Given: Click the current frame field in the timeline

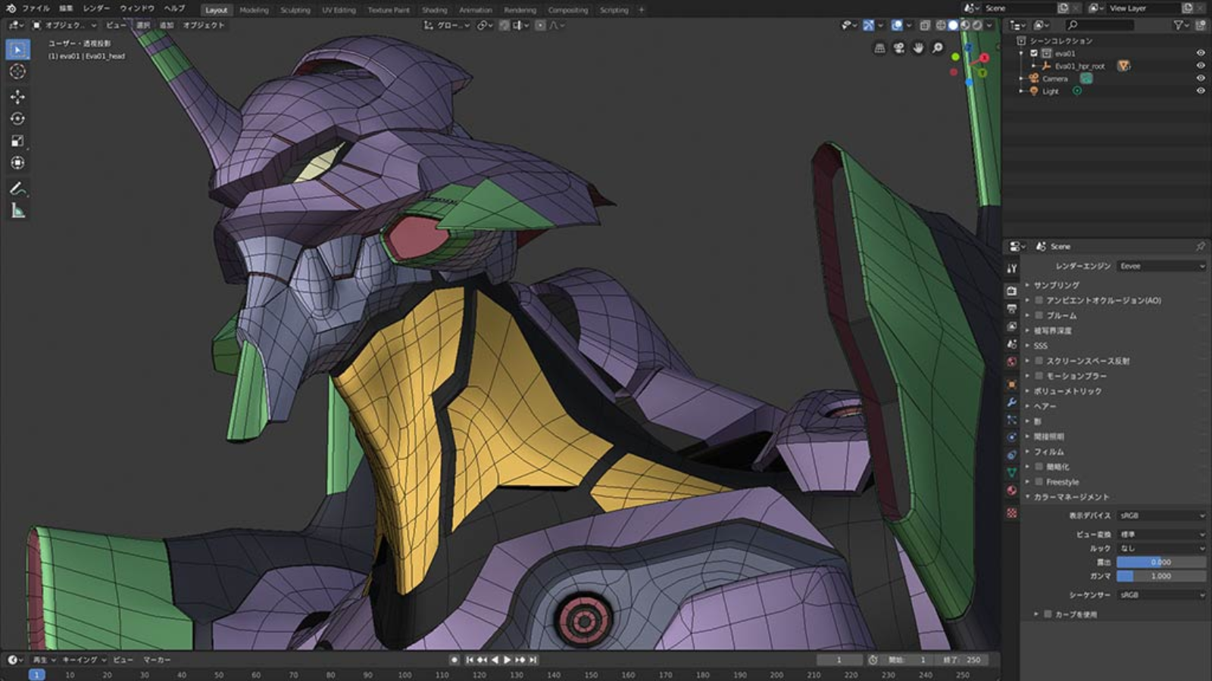Looking at the screenshot, I should 838,659.
